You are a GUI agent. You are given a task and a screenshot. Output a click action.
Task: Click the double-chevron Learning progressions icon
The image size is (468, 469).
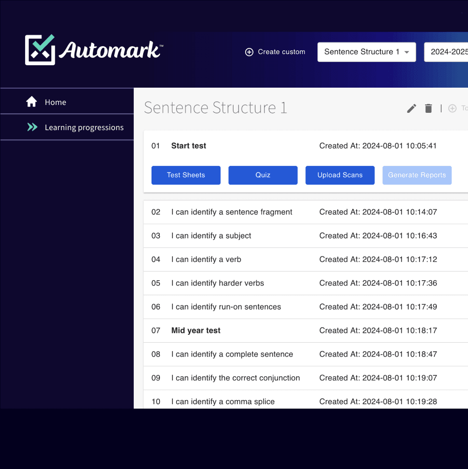(31, 127)
